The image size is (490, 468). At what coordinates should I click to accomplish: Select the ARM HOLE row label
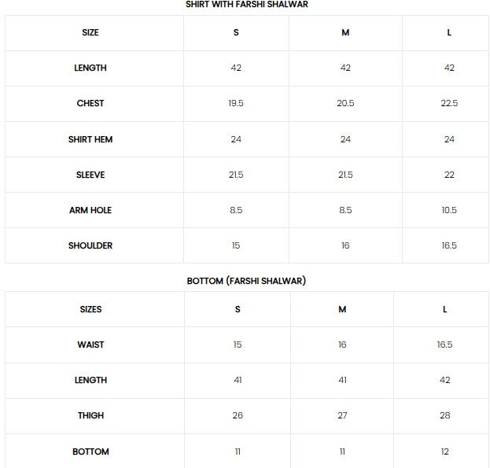click(90, 210)
